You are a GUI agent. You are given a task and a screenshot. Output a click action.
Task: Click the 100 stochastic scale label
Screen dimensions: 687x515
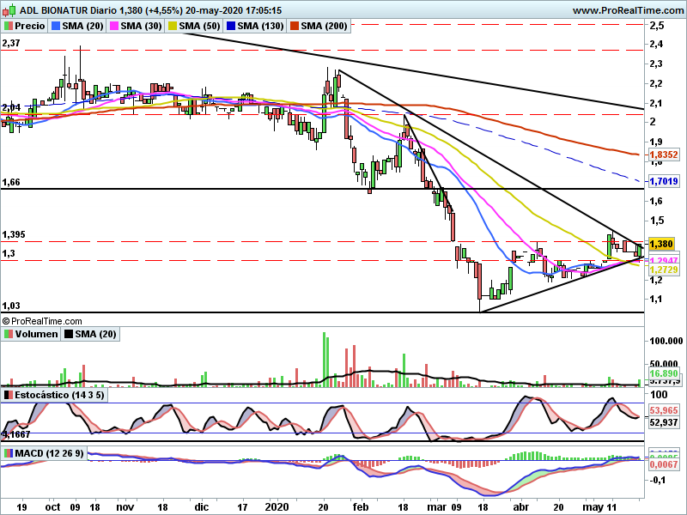click(659, 395)
